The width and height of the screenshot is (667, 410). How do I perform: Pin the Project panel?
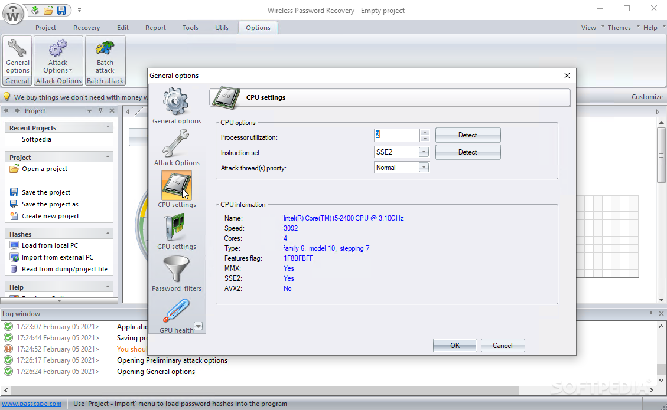click(x=101, y=111)
